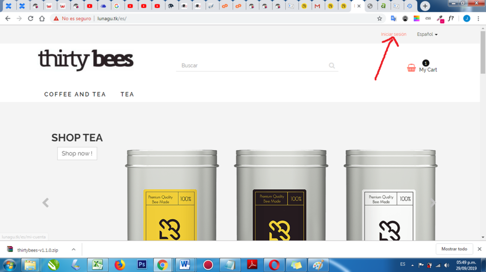This screenshot has width=486, height=272.
Task: Expand the Español language dropdown
Action: pyautogui.click(x=427, y=34)
